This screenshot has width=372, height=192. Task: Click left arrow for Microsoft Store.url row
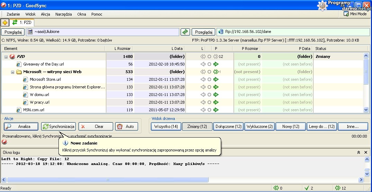click(x=203, y=79)
